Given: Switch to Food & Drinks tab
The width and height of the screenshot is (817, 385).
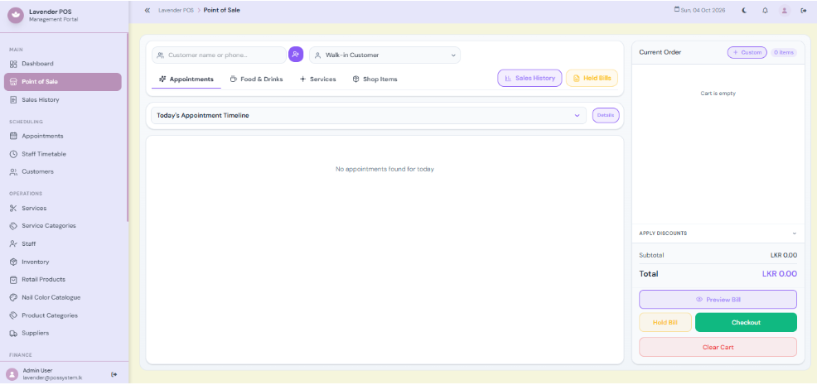Looking at the screenshot, I should 256,79.
